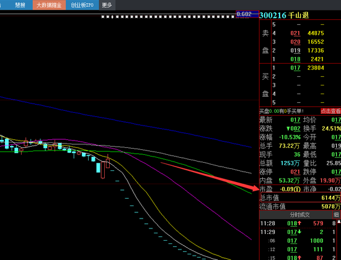Click the 0.002 price label box
Image resolution: width=341 pixels, height=260 pixels.
click(247, 14)
